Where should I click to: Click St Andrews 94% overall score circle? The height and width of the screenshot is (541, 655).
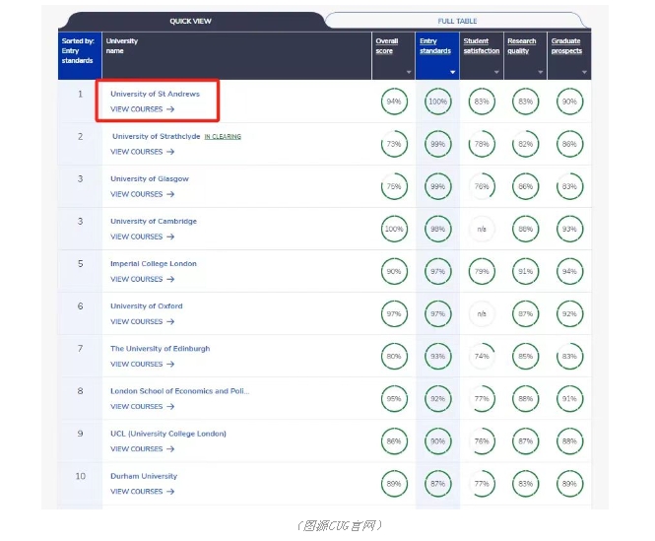[394, 101]
